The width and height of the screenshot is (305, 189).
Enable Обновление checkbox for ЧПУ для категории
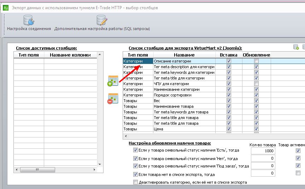pos(256,84)
